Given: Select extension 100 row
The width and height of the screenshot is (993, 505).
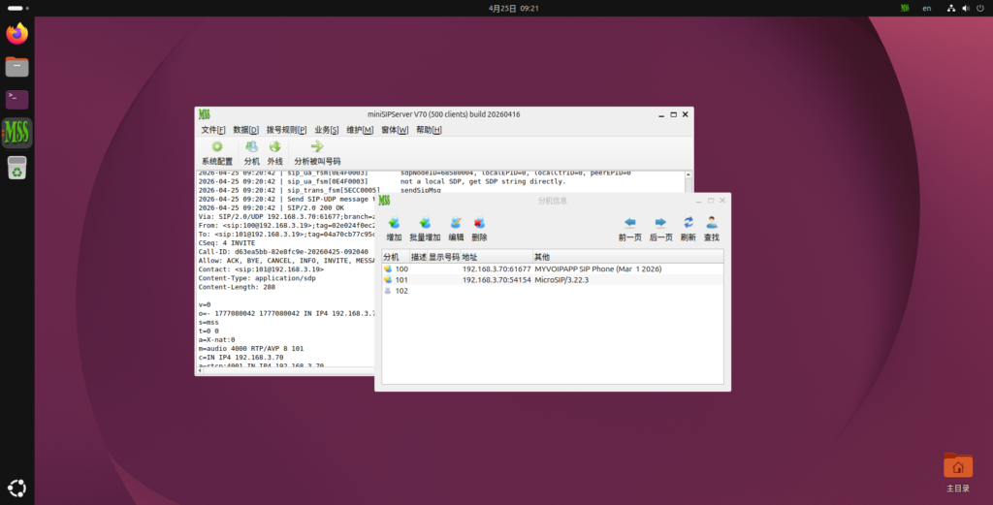Looking at the screenshot, I should coord(552,268).
